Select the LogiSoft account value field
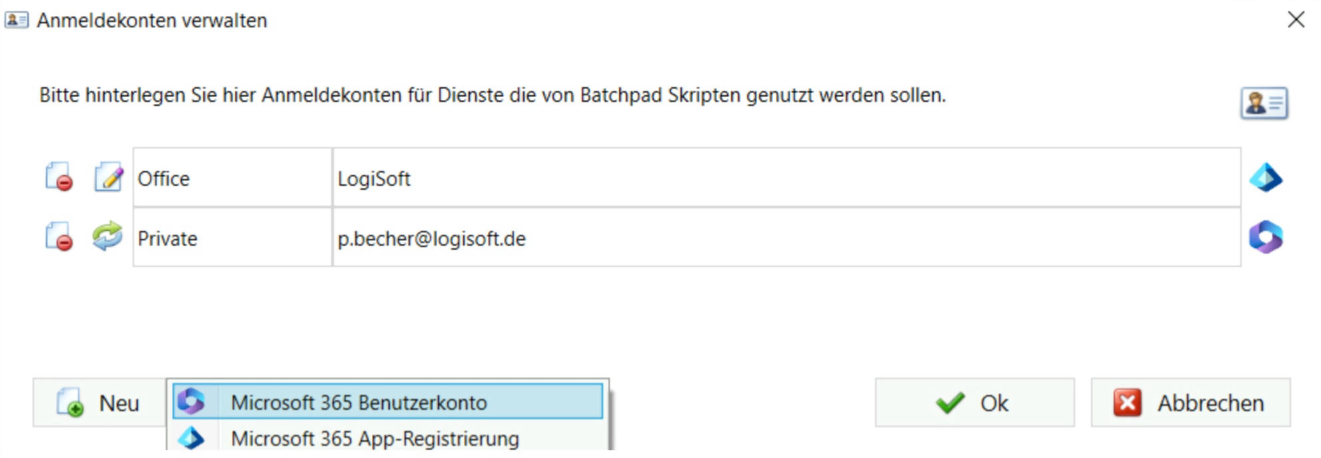This screenshot has width=1321, height=458. click(x=785, y=178)
